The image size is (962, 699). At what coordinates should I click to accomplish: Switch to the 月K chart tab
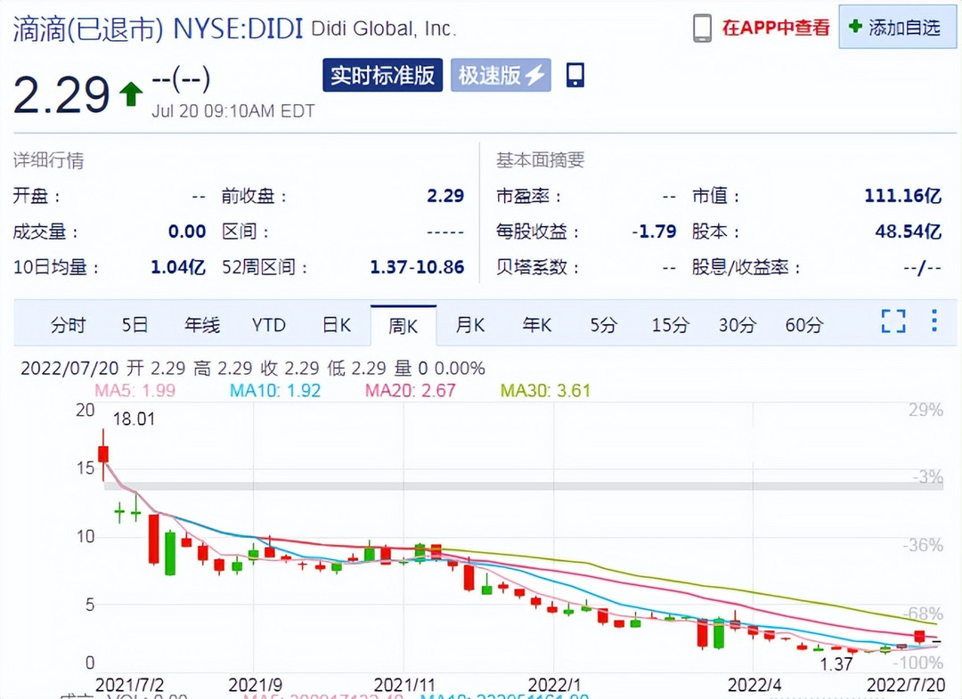(470, 324)
